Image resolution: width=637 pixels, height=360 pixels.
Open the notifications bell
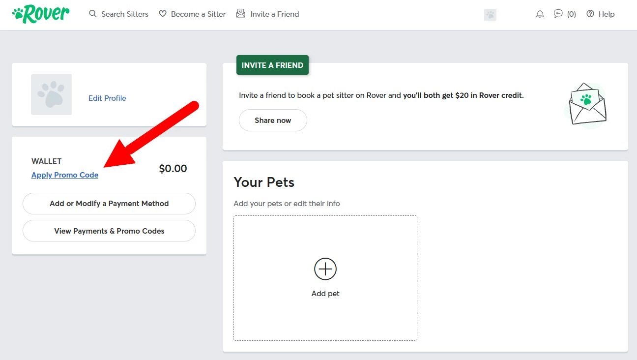540,14
